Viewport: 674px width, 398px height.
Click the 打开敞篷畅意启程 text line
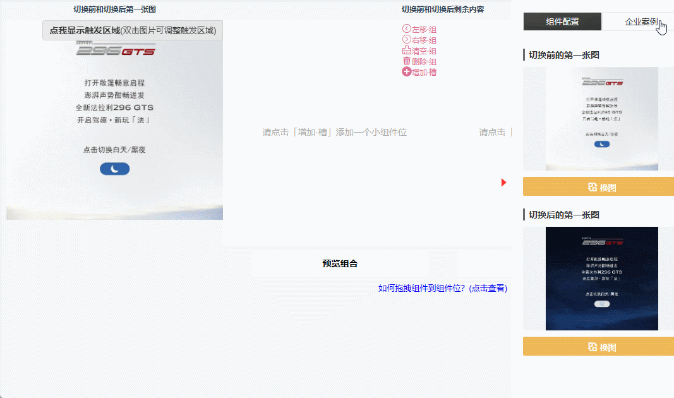[x=114, y=83]
